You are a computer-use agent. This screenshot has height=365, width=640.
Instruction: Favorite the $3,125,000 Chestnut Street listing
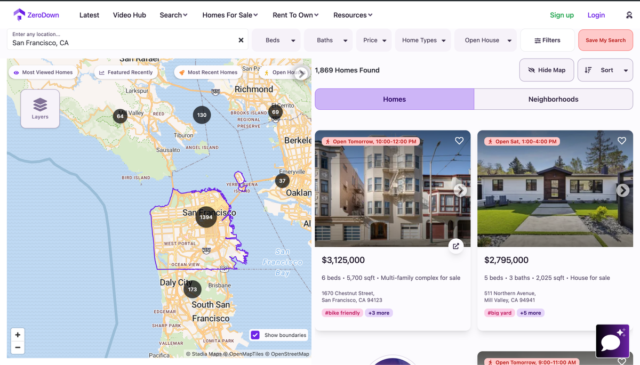[459, 141]
